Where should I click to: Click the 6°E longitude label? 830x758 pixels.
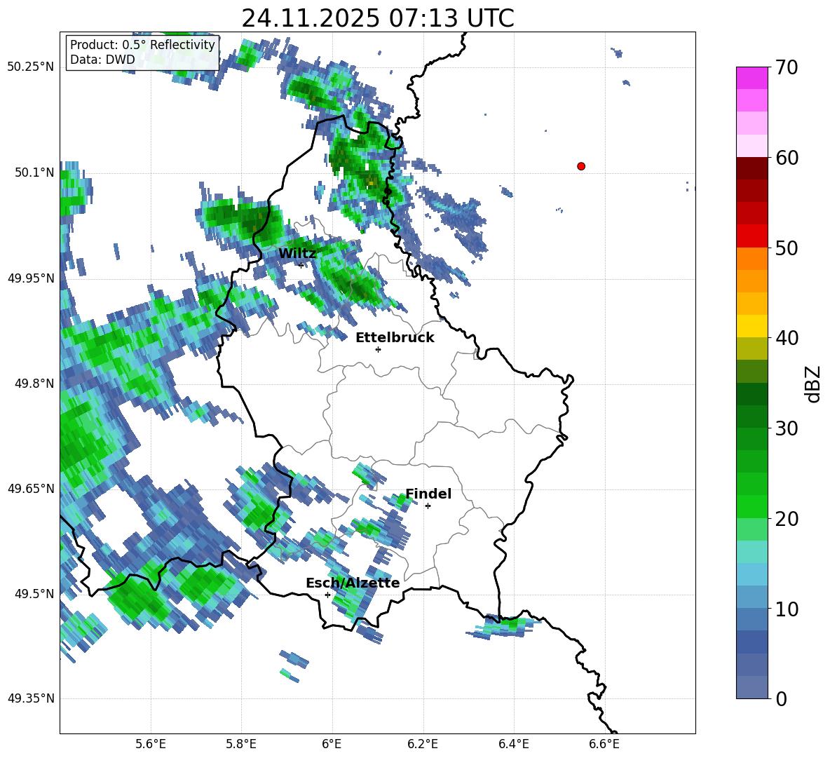(332, 745)
